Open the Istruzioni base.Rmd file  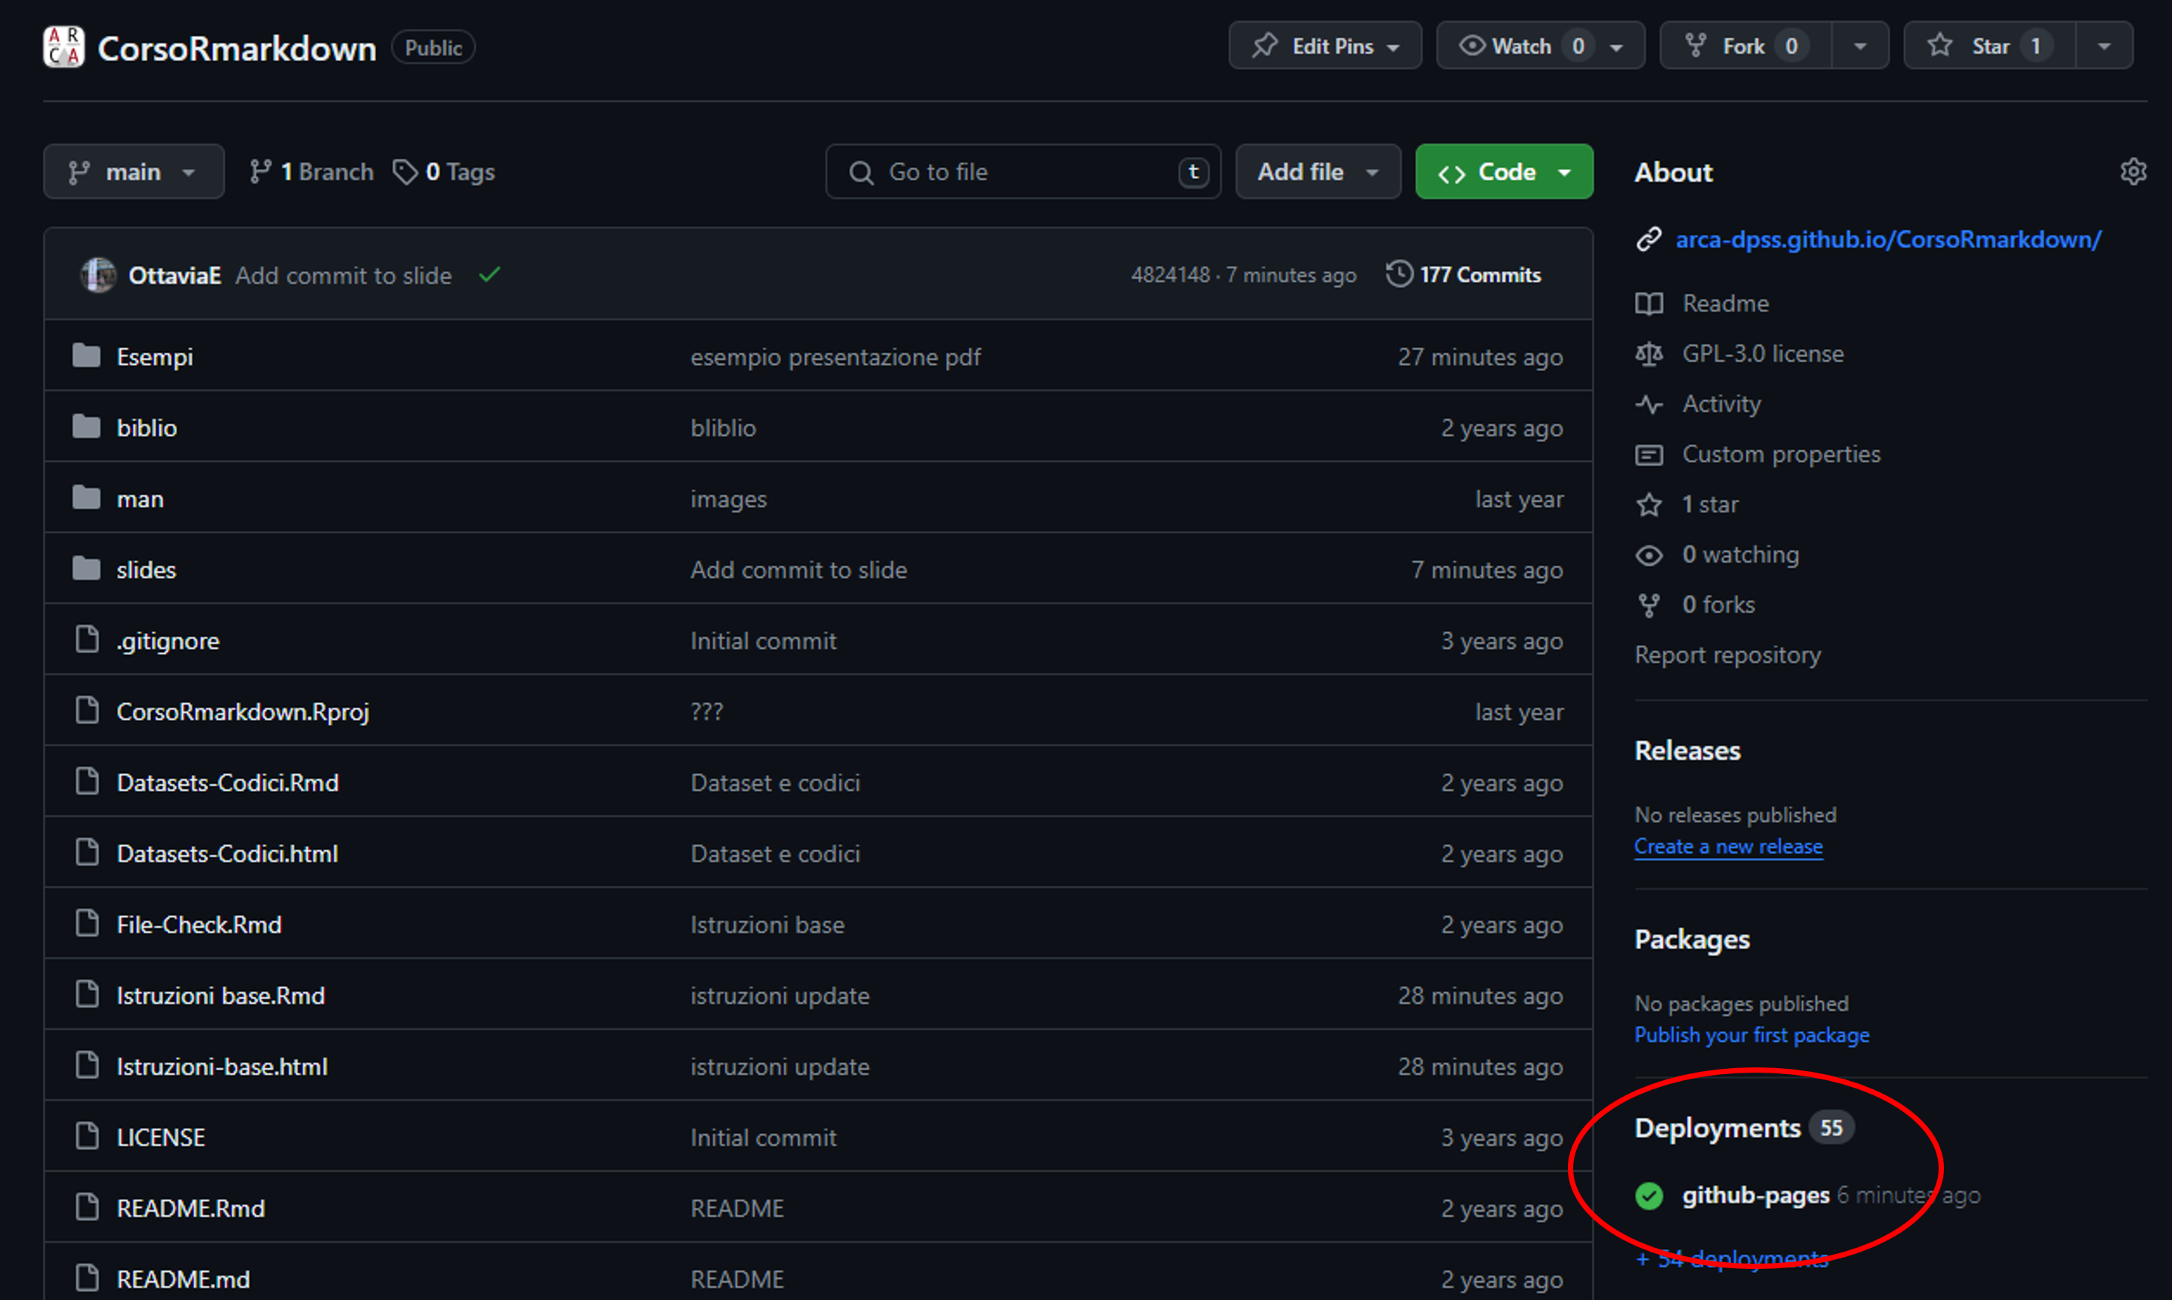221,995
